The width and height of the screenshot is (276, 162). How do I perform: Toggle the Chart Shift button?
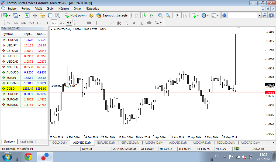click(x=185, y=15)
